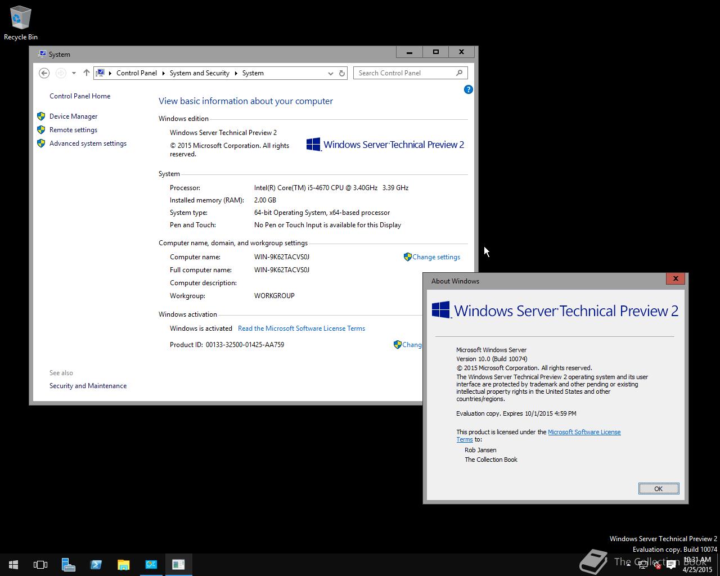720x576 pixels.
Task: Click OK in About Windows dialog
Action: pyautogui.click(x=659, y=489)
